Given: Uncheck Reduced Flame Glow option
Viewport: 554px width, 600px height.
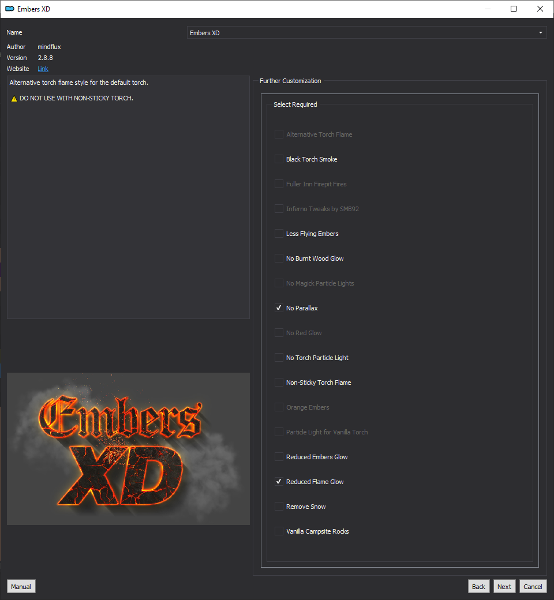Looking at the screenshot, I should [279, 481].
